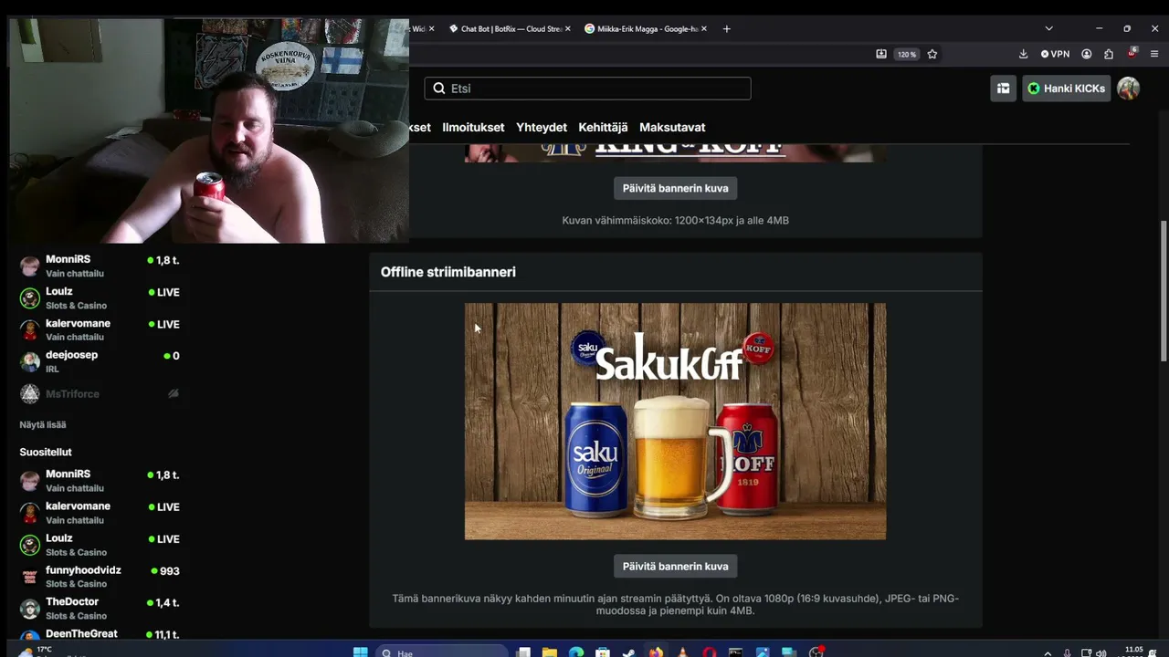Update the offline stream banner image
Screen dimensions: 1169x657
click(676, 567)
